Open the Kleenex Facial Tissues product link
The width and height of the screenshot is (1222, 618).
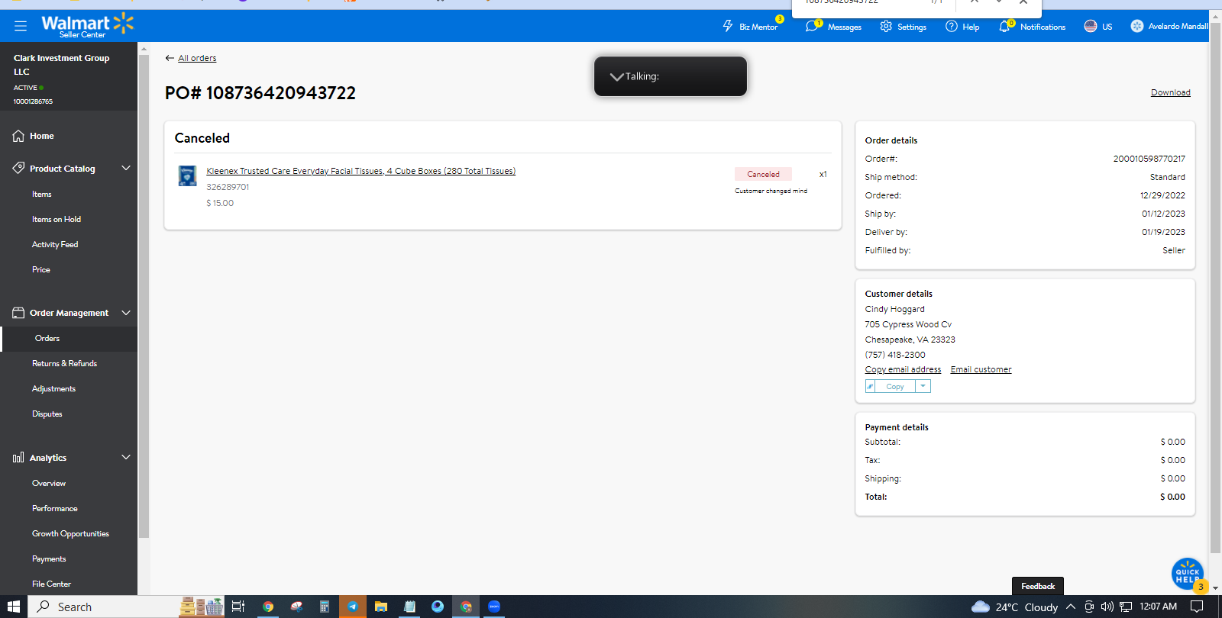pyautogui.click(x=361, y=171)
